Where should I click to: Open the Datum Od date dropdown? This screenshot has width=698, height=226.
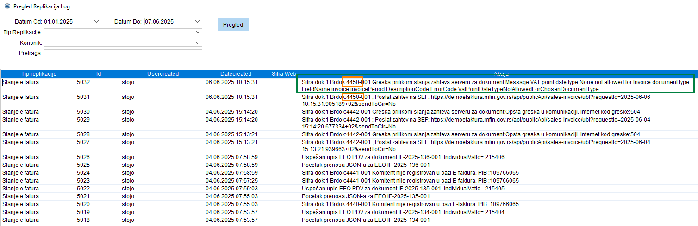pyautogui.click(x=97, y=21)
